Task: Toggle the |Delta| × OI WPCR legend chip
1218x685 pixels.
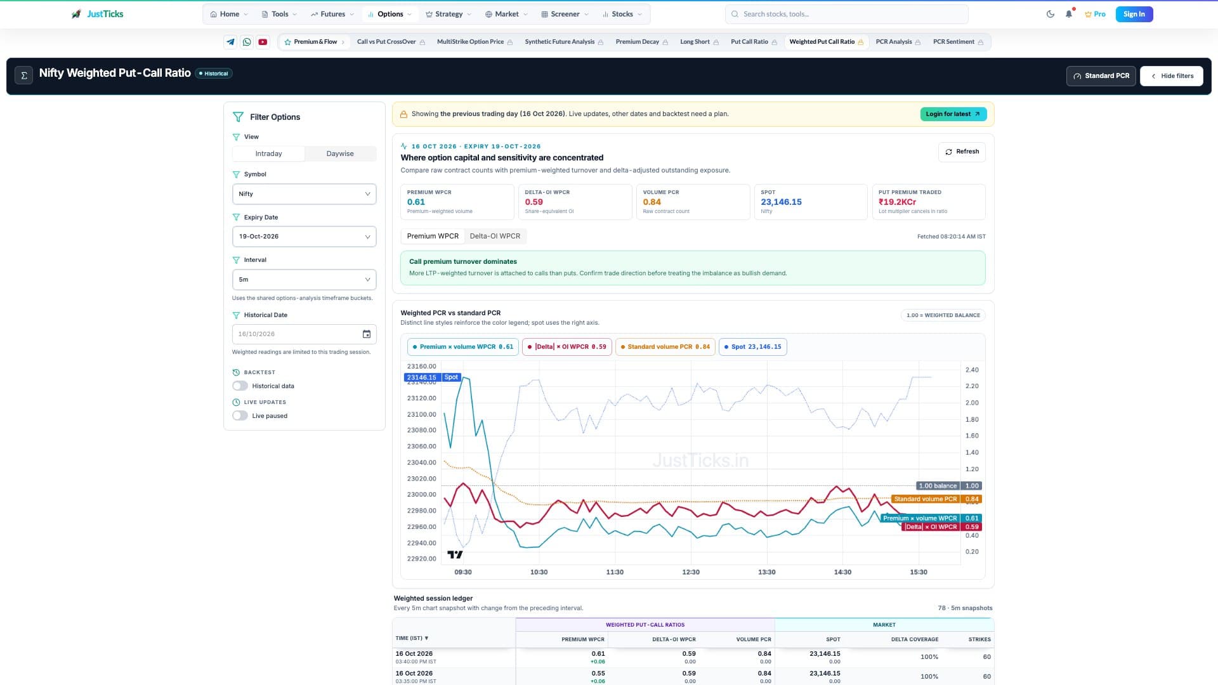Action: tap(566, 347)
